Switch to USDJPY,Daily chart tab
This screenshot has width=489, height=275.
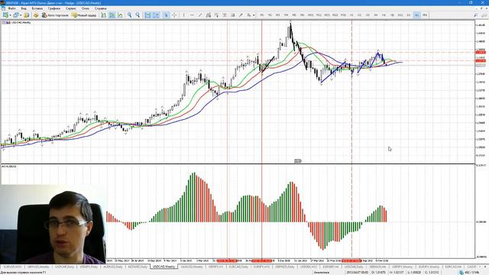coord(89,267)
